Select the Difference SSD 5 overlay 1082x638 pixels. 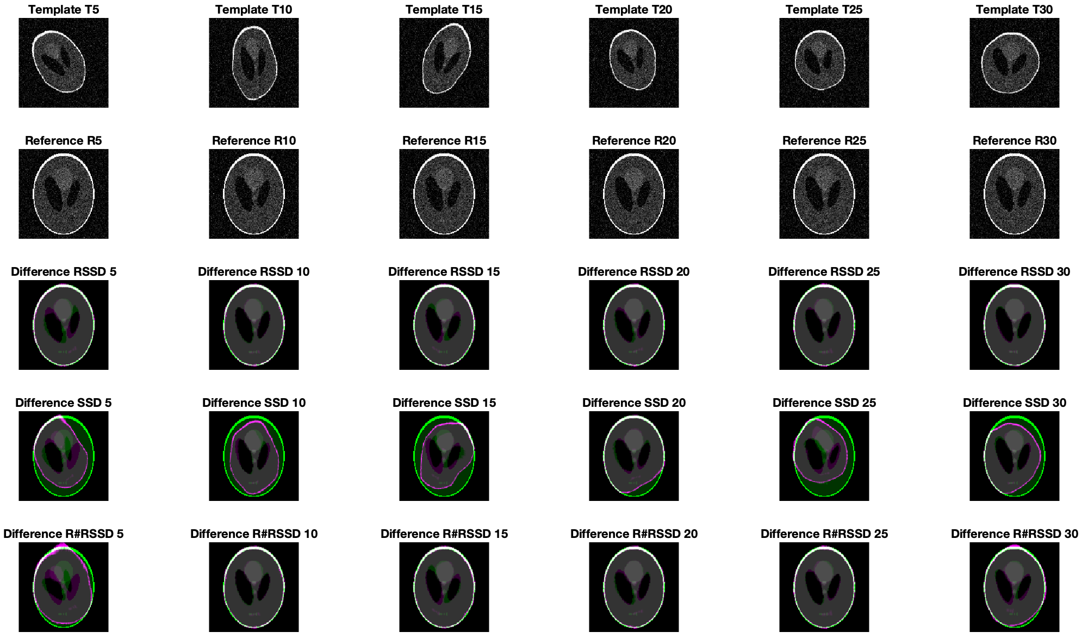coord(64,456)
